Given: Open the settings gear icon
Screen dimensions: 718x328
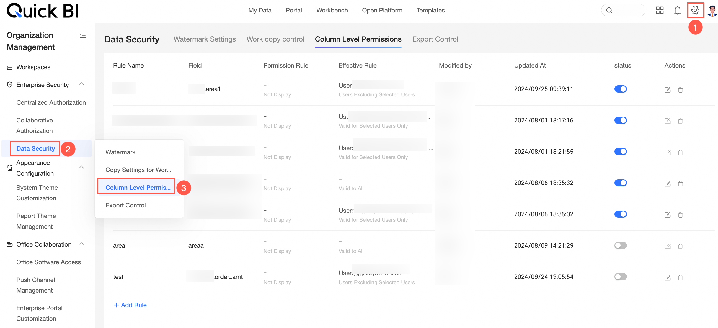Looking at the screenshot, I should pyautogui.click(x=695, y=10).
